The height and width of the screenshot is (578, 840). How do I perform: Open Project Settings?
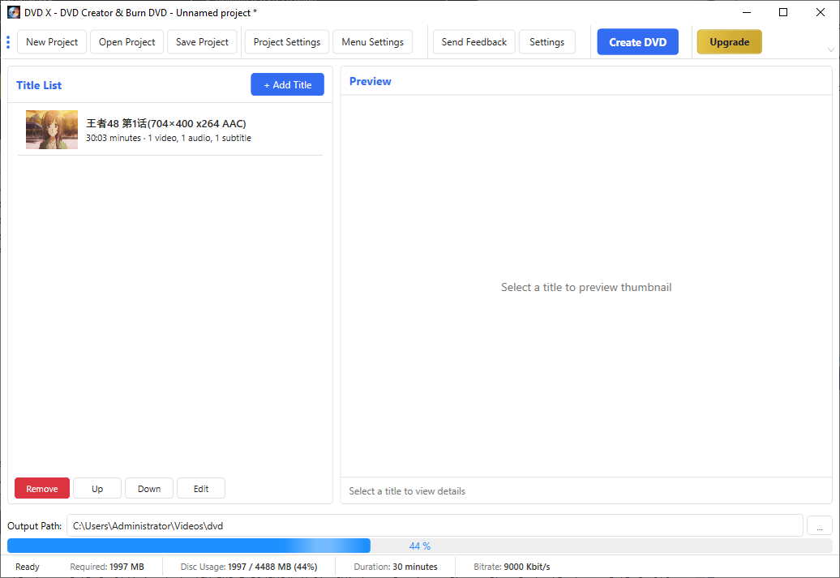(x=287, y=42)
